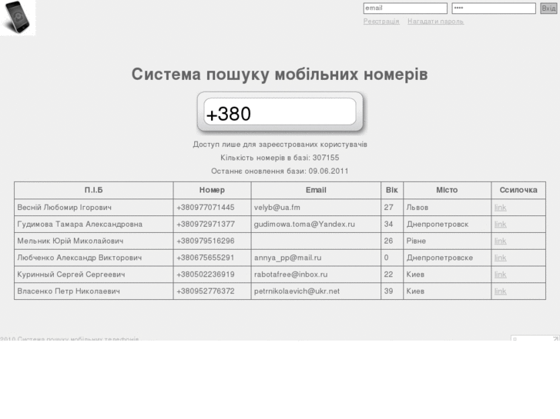Click phone number +380979516296
560x419 pixels.
pyautogui.click(x=206, y=241)
